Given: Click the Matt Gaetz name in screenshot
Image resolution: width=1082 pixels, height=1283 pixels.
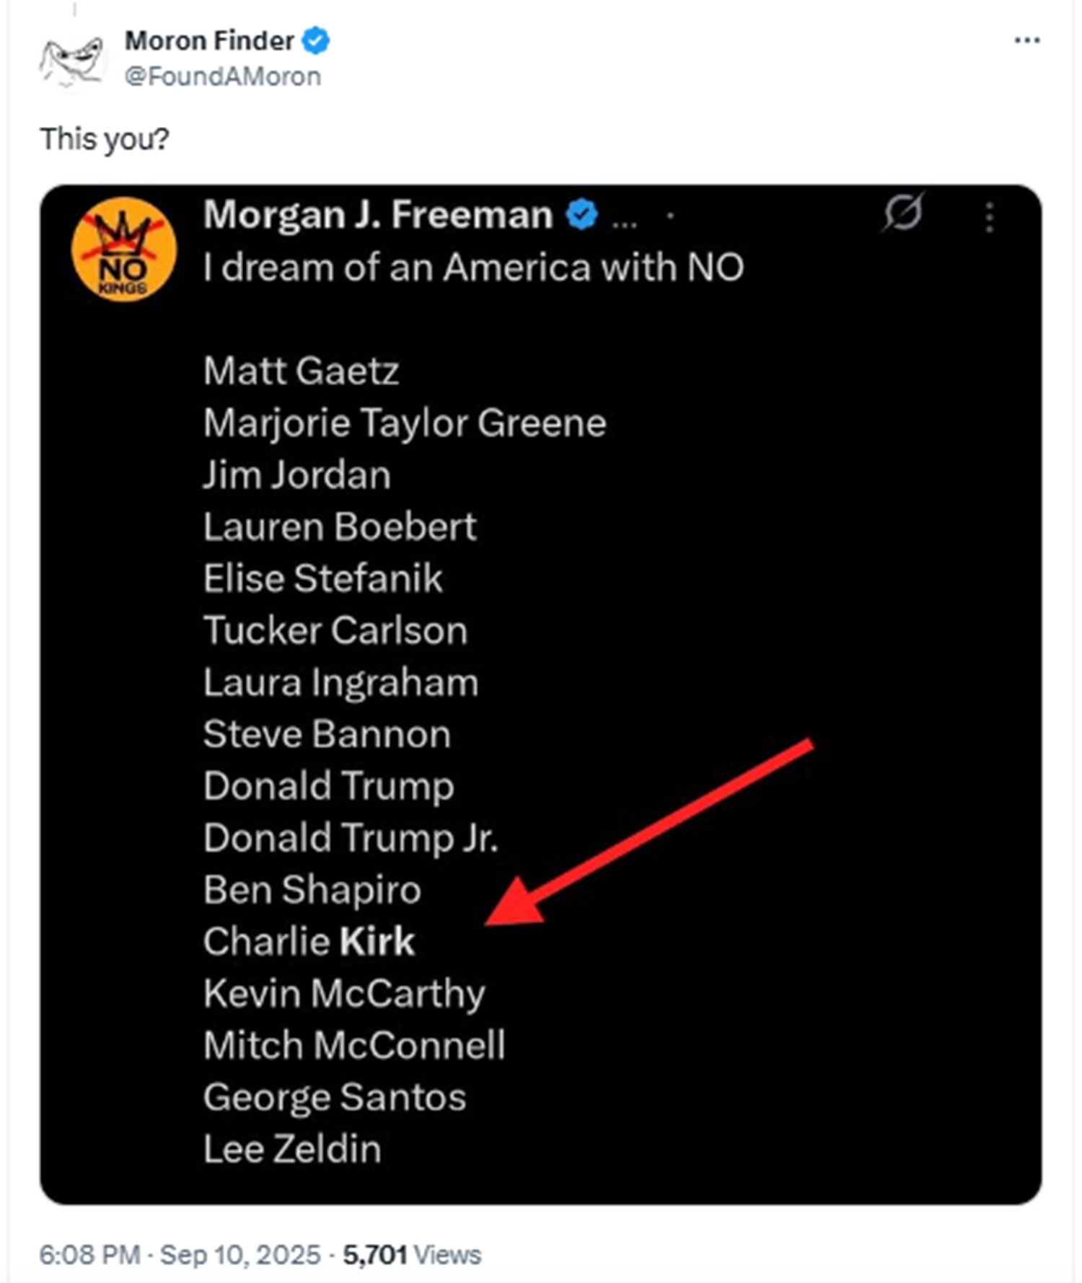Looking at the screenshot, I should point(301,371).
